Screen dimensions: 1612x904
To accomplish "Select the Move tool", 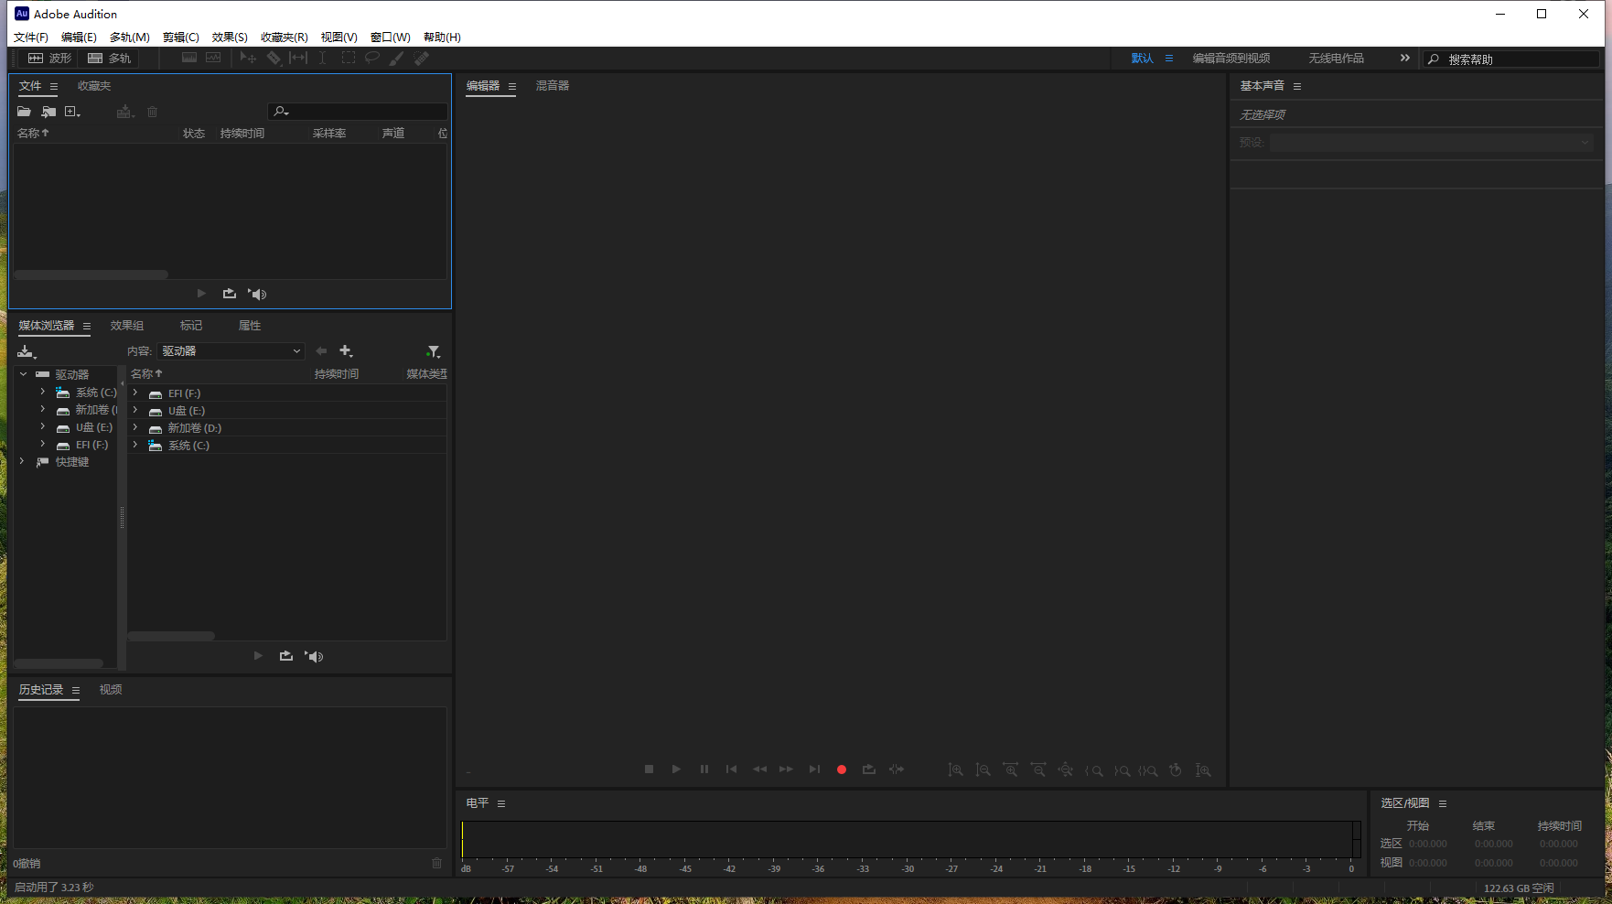I will [248, 58].
